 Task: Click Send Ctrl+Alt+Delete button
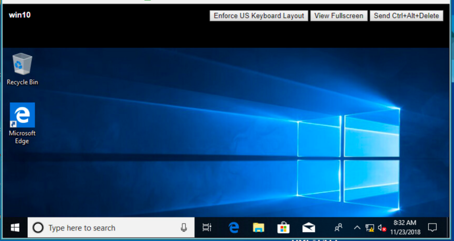point(407,16)
